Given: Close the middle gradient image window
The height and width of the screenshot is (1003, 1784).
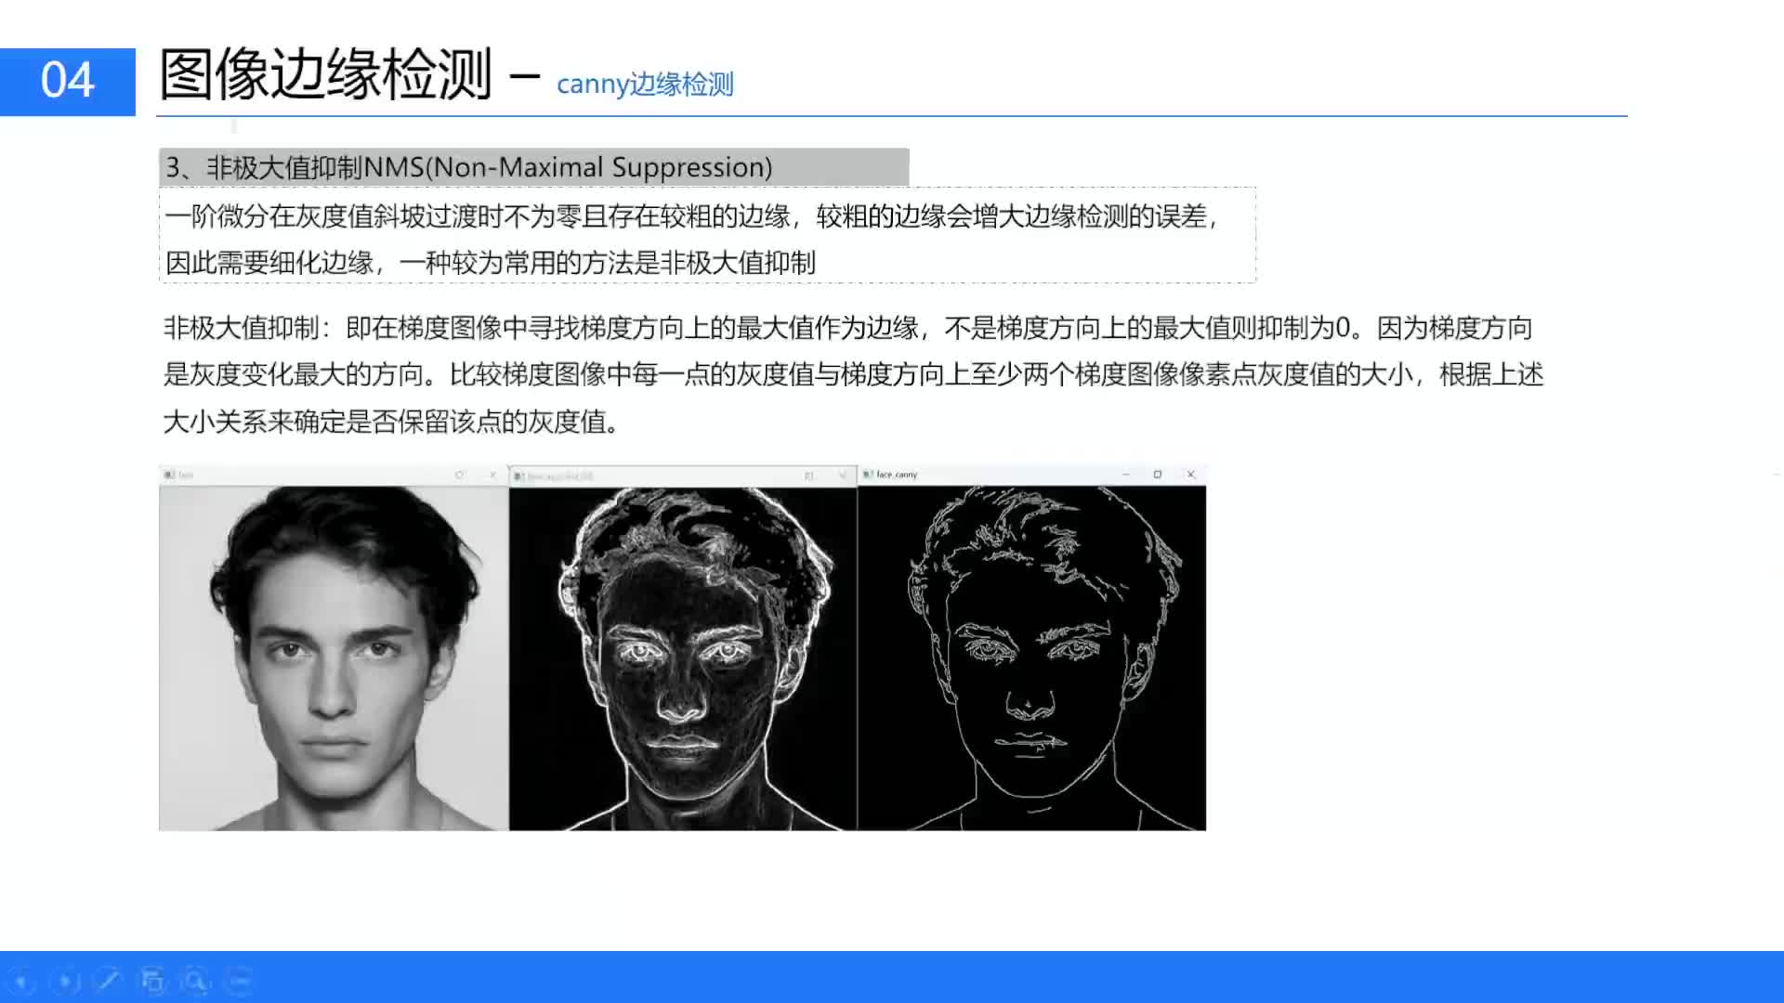Looking at the screenshot, I should (x=843, y=475).
